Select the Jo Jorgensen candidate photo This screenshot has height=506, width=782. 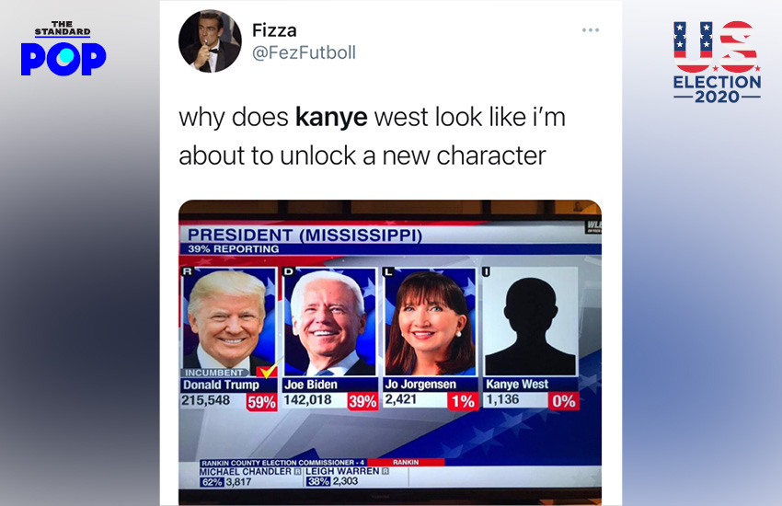click(430, 322)
